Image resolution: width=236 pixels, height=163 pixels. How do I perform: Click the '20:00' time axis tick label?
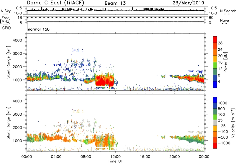pos(174,157)
